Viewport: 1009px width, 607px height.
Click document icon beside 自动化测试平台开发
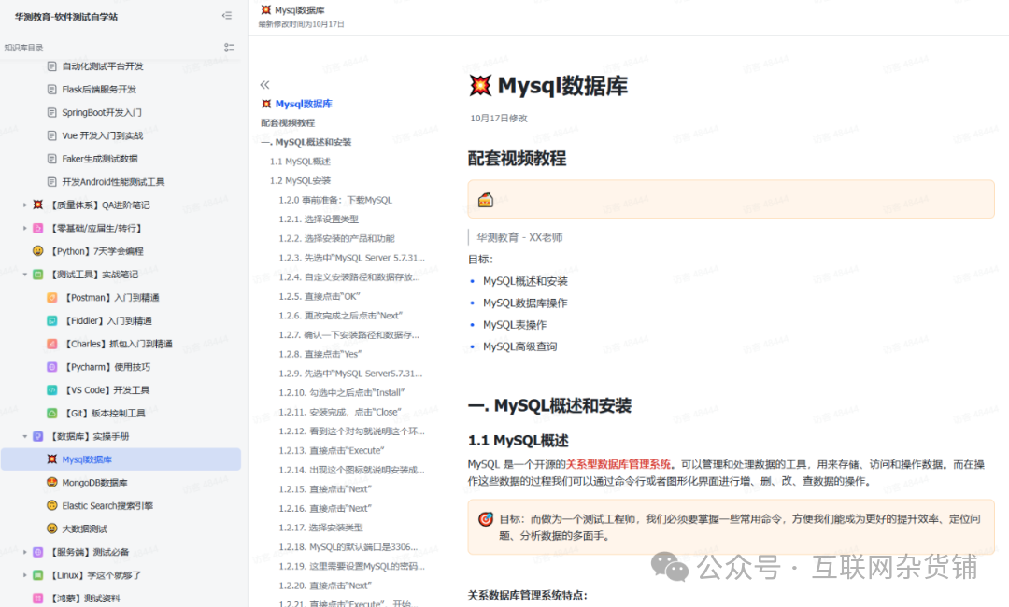pos(52,65)
